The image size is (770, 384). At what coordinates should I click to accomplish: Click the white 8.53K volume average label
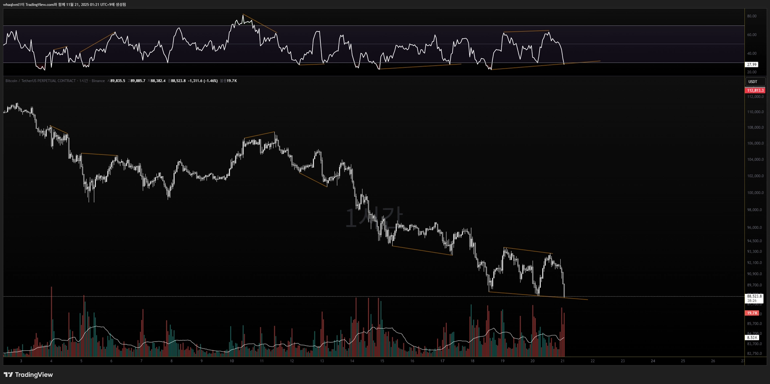(x=752, y=338)
